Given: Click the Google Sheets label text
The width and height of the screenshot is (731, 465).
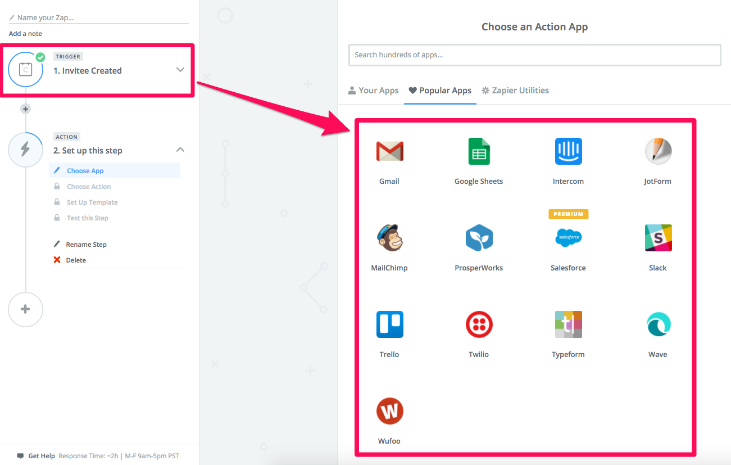Looking at the screenshot, I should click(x=479, y=181).
